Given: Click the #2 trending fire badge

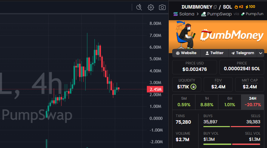Looking at the screenshot, I should coord(239,7).
